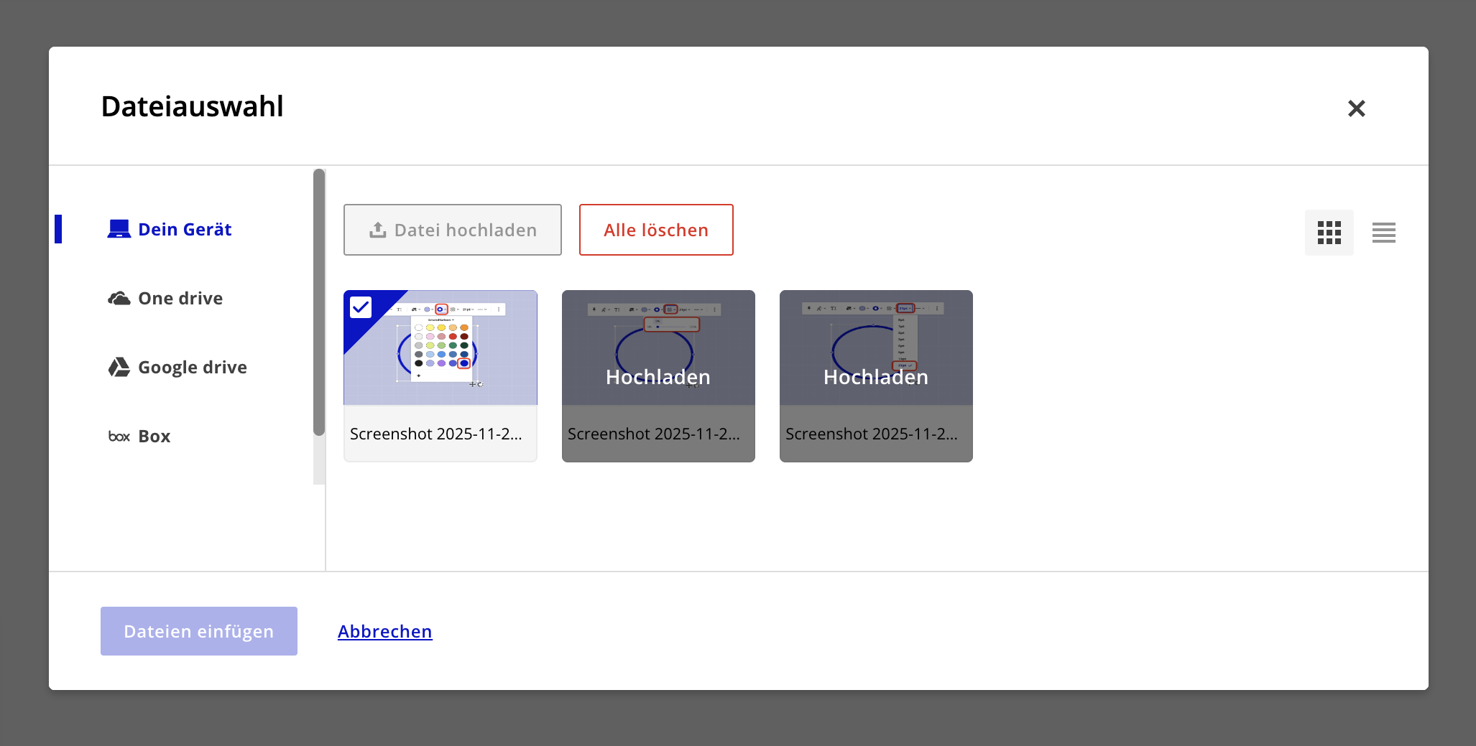Click the Box logo icon
The height and width of the screenshot is (746, 1476).
[x=119, y=437]
